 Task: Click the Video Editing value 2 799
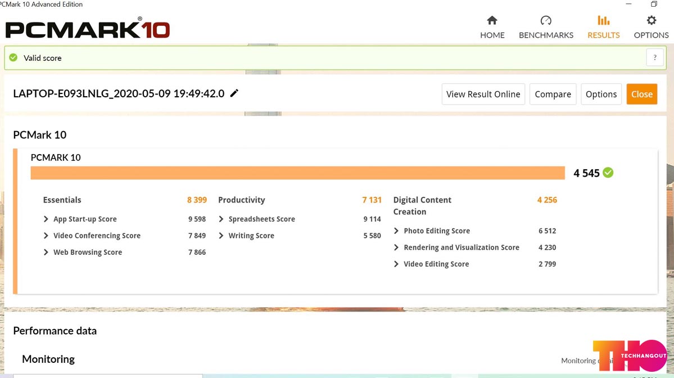tap(547, 264)
